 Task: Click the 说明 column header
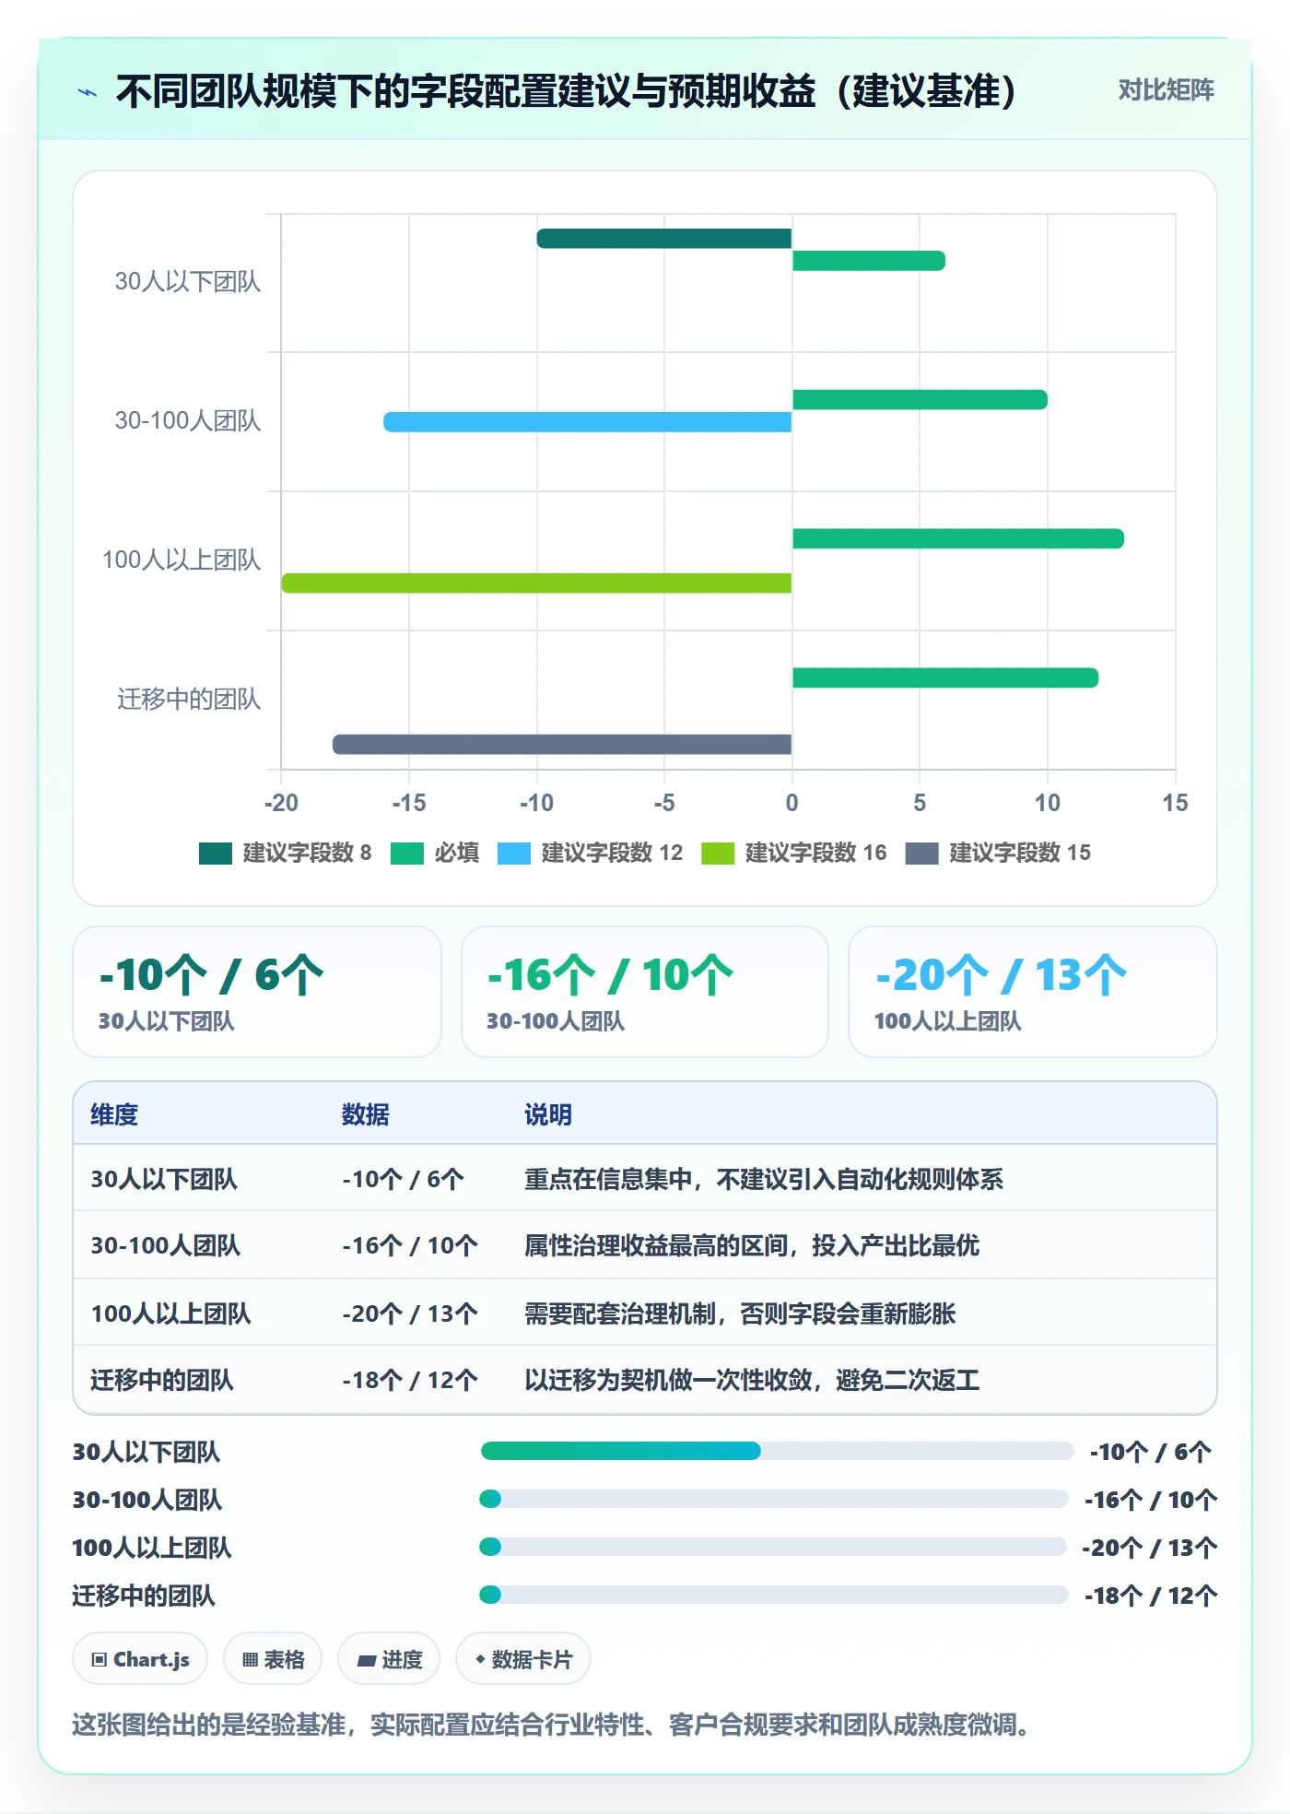[x=548, y=1114]
